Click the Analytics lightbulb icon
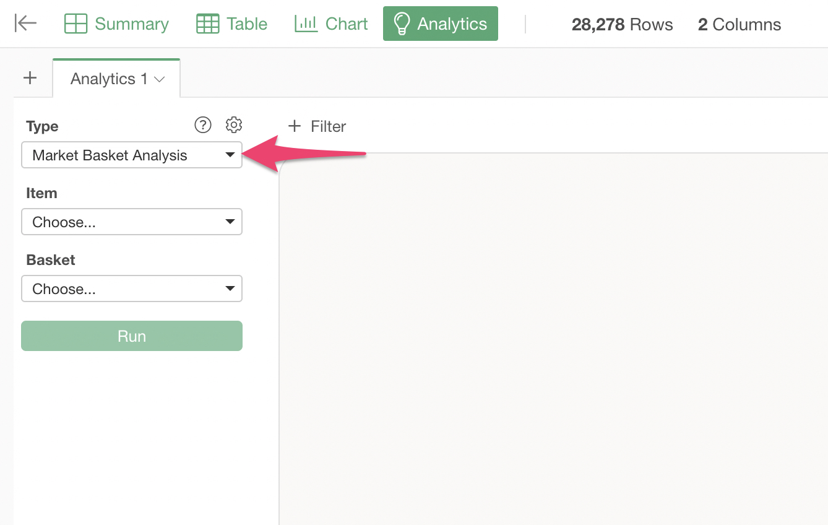Screen dimensions: 828x525 (402, 24)
